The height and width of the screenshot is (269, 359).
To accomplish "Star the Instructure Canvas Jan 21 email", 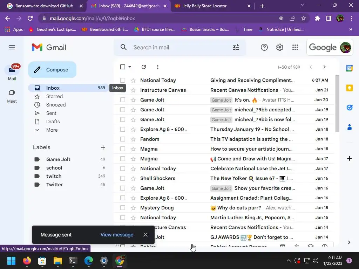I will pyautogui.click(x=133, y=90).
